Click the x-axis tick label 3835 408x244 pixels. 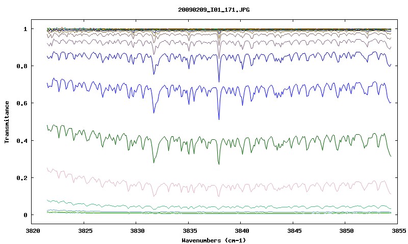190,231
